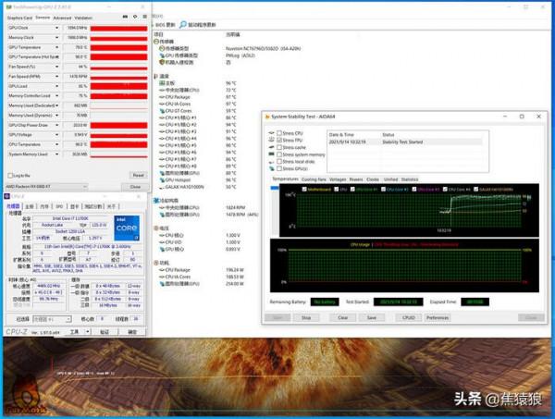Viewport: 555px width, 419px height.
Task: Open GPU Chip Power Draw dropdown arrow
Action: coord(56,125)
